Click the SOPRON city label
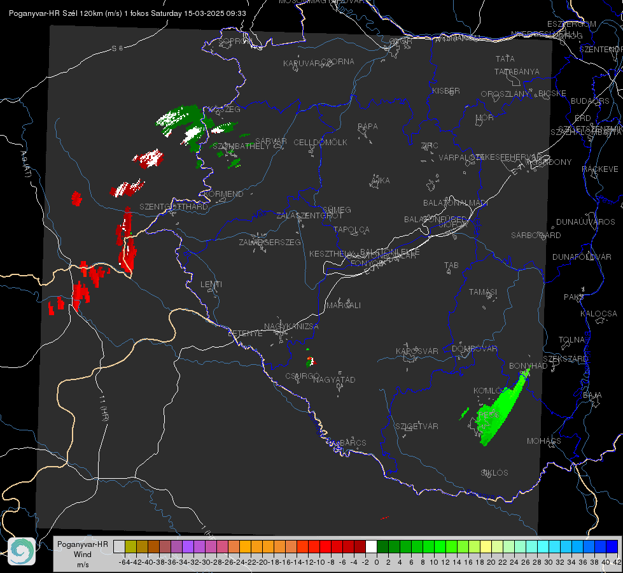This screenshot has height=573, width=623. pyautogui.click(x=235, y=41)
